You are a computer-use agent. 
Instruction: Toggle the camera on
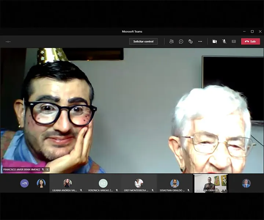pyautogui.click(x=214, y=41)
